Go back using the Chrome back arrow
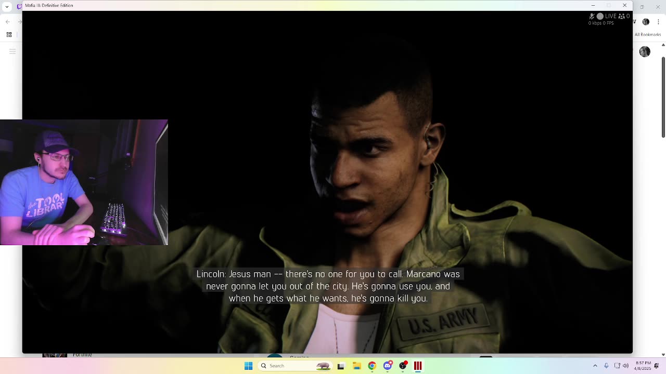The image size is (666, 374). point(7,21)
